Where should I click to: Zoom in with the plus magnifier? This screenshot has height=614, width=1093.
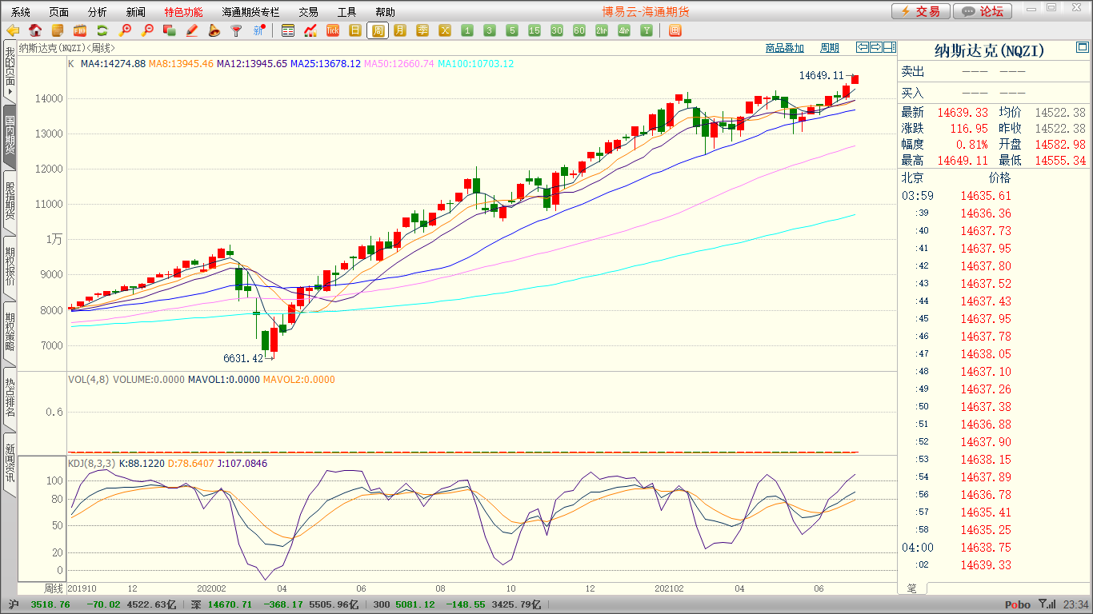pyautogui.click(x=125, y=30)
